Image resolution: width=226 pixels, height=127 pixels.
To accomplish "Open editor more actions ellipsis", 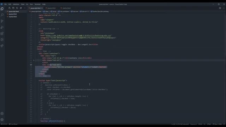I will 224,8.
